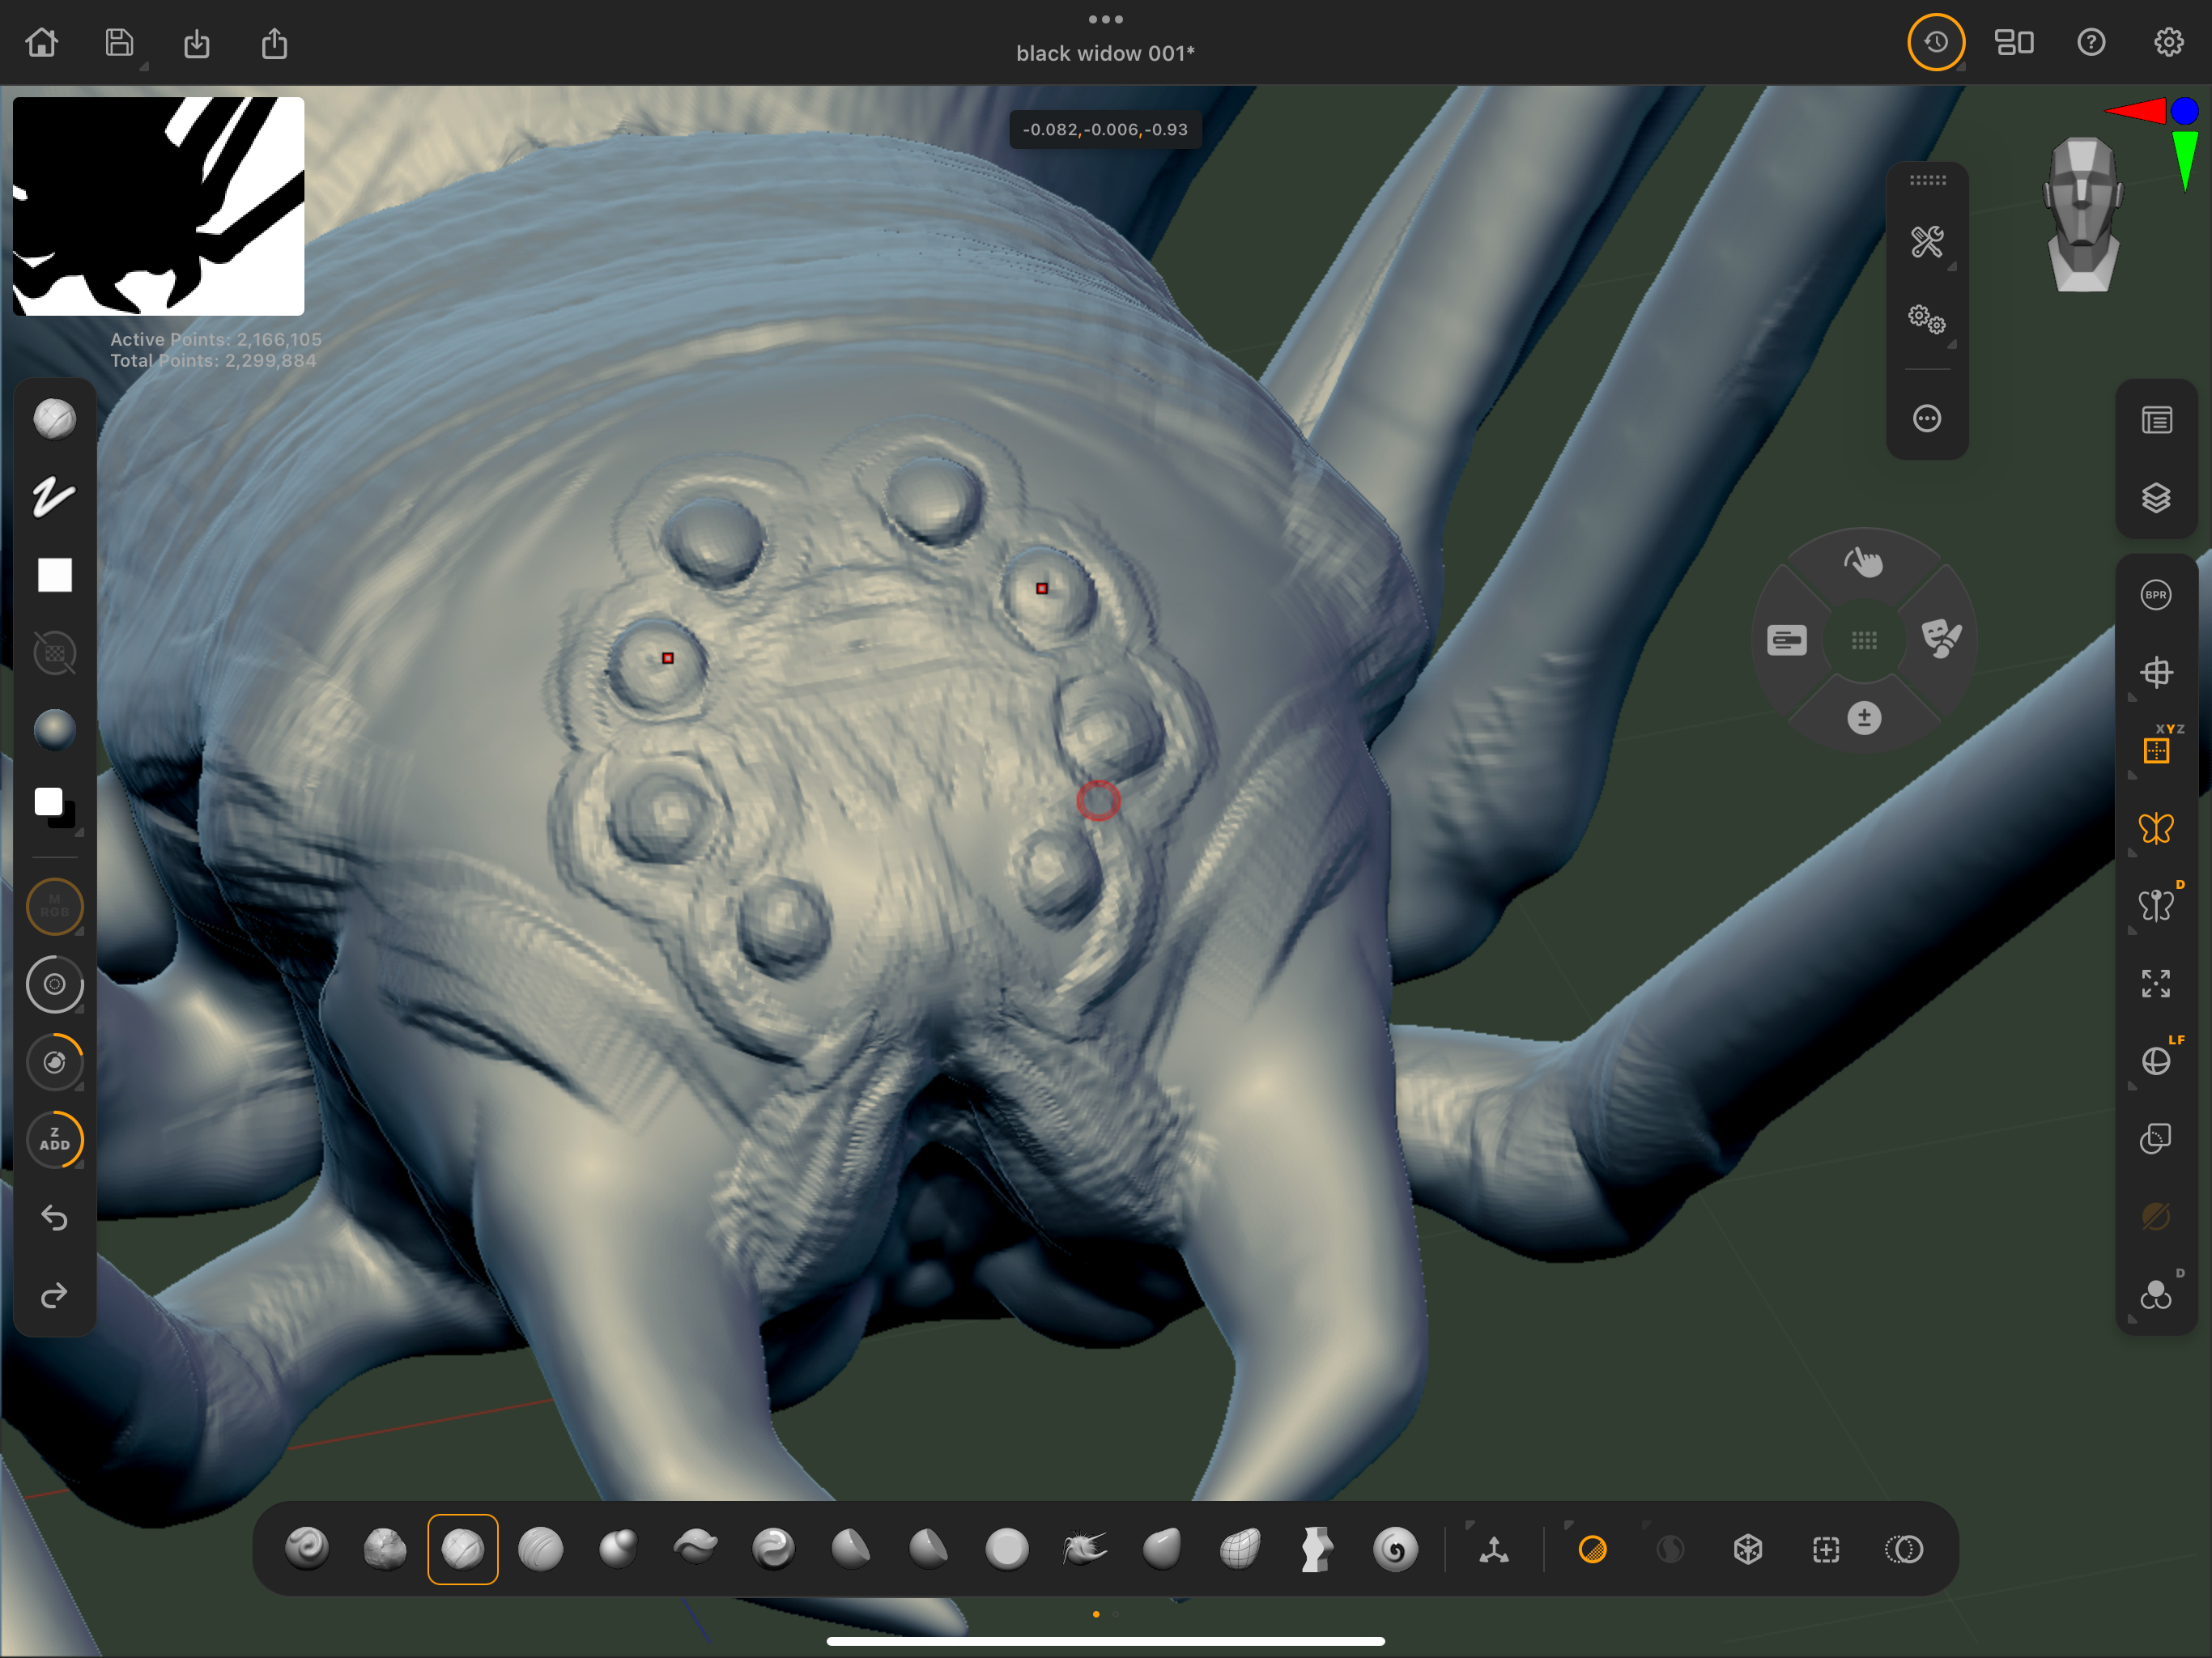
Task: Toggle the MRGB channel button
Action: click(54, 906)
